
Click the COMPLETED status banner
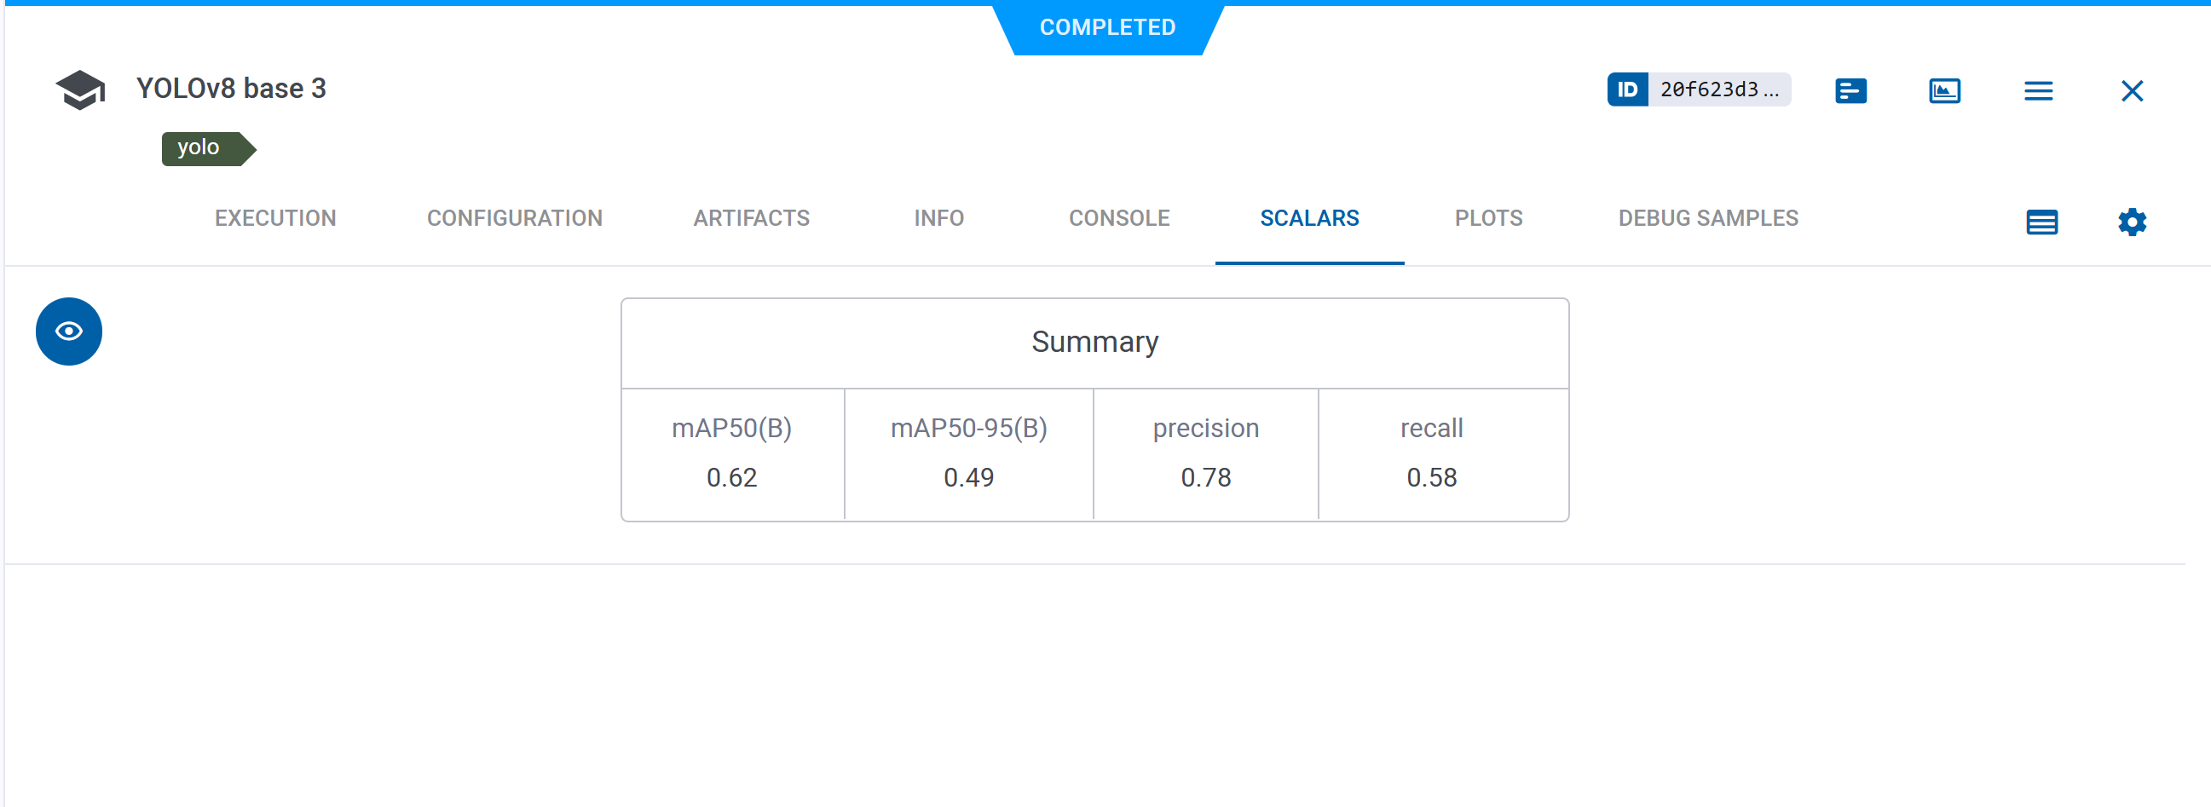(1108, 26)
